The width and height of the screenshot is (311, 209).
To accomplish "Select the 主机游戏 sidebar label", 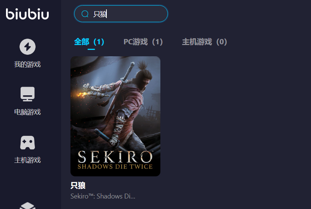I will tap(27, 160).
